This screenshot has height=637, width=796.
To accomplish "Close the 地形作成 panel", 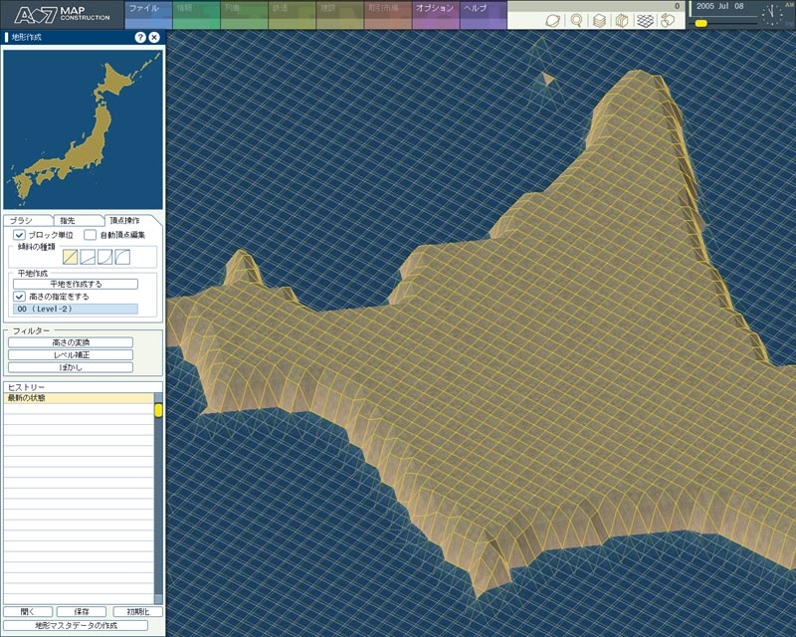I will click(154, 37).
